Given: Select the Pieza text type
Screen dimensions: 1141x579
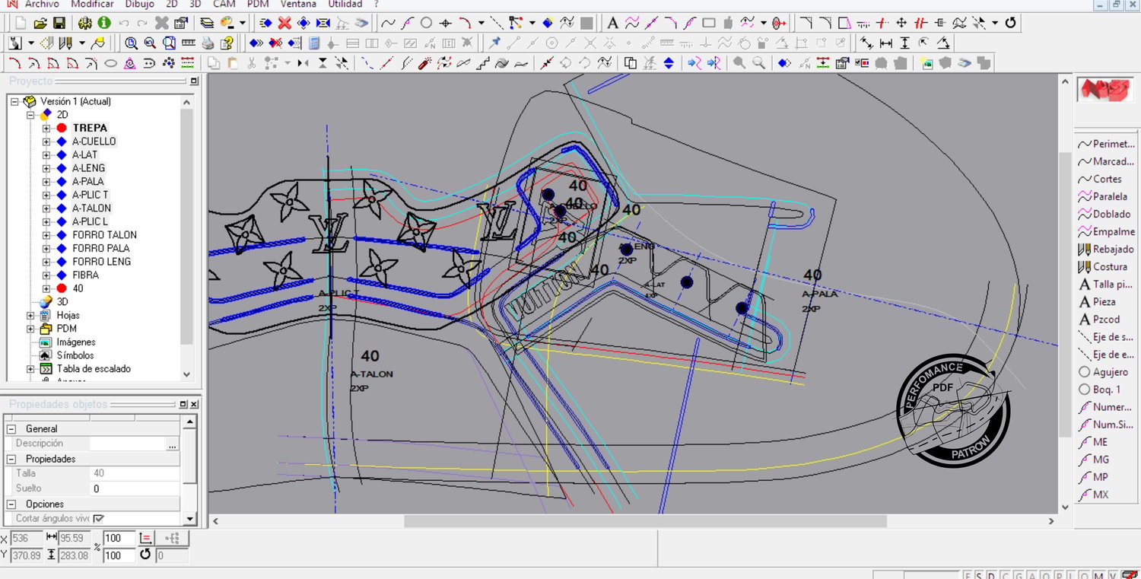Looking at the screenshot, I should [1098, 302].
